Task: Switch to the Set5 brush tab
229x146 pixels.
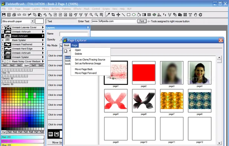Action: click(34, 66)
